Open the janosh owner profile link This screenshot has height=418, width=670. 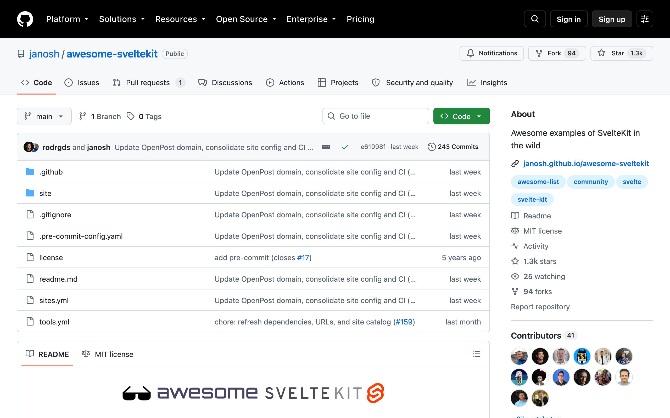point(44,54)
